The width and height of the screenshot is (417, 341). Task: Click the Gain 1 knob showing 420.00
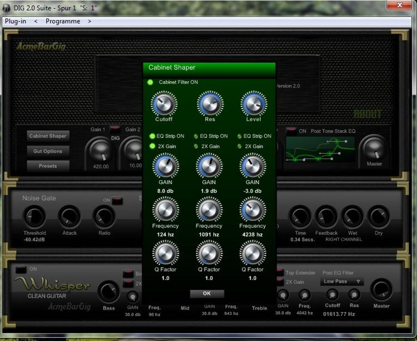(101, 151)
